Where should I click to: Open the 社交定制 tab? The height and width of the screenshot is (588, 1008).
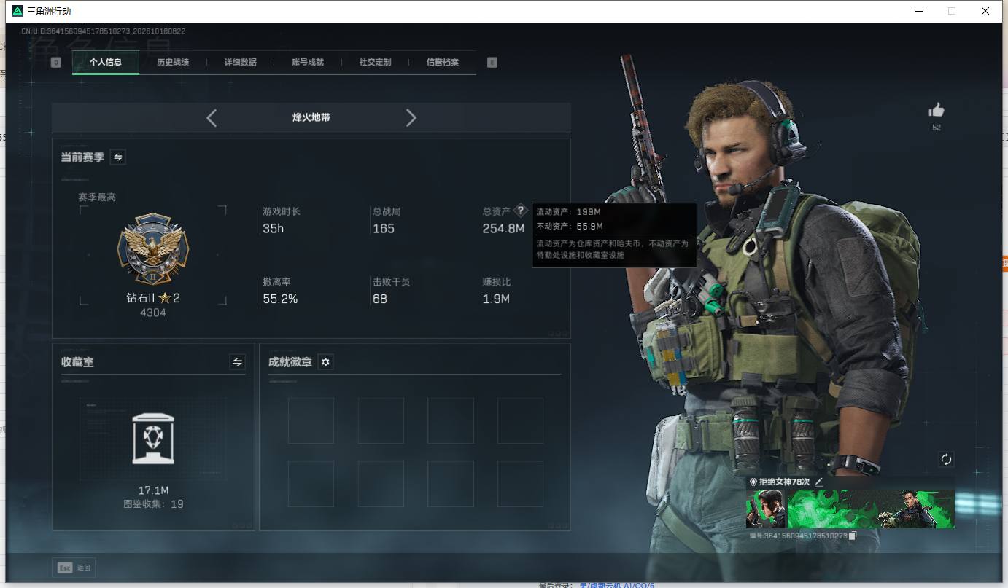[376, 63]
